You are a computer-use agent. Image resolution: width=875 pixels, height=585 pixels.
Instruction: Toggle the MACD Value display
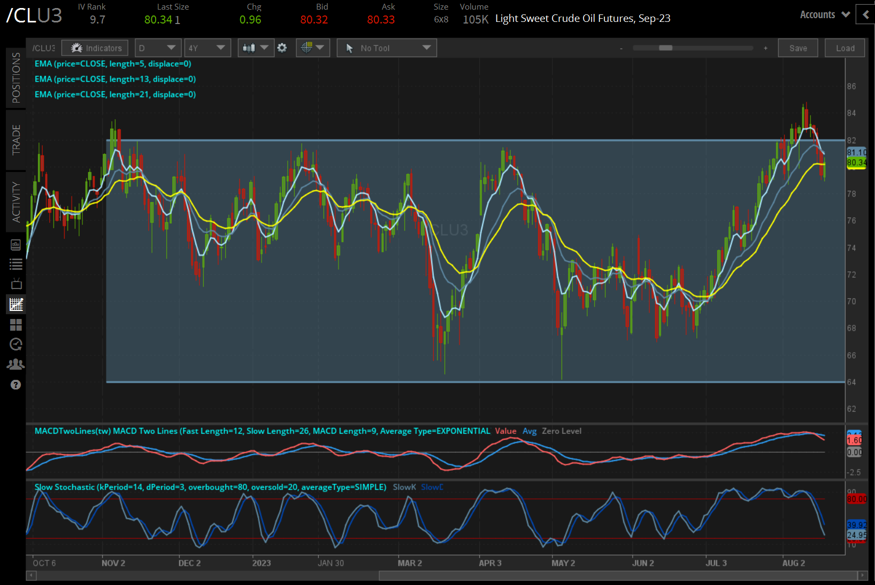(505, 431)
